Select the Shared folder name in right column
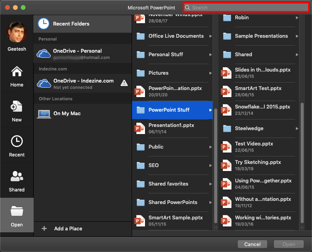The height and width of the screenshot is (252, 312). click(243, 55)
